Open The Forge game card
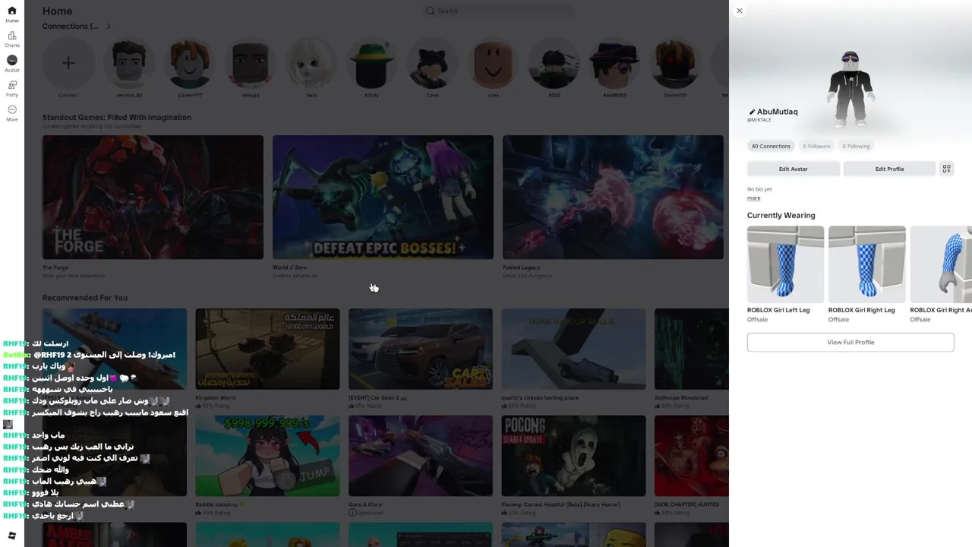The height and width of the screenshot is (547, 972). [153, 198]
